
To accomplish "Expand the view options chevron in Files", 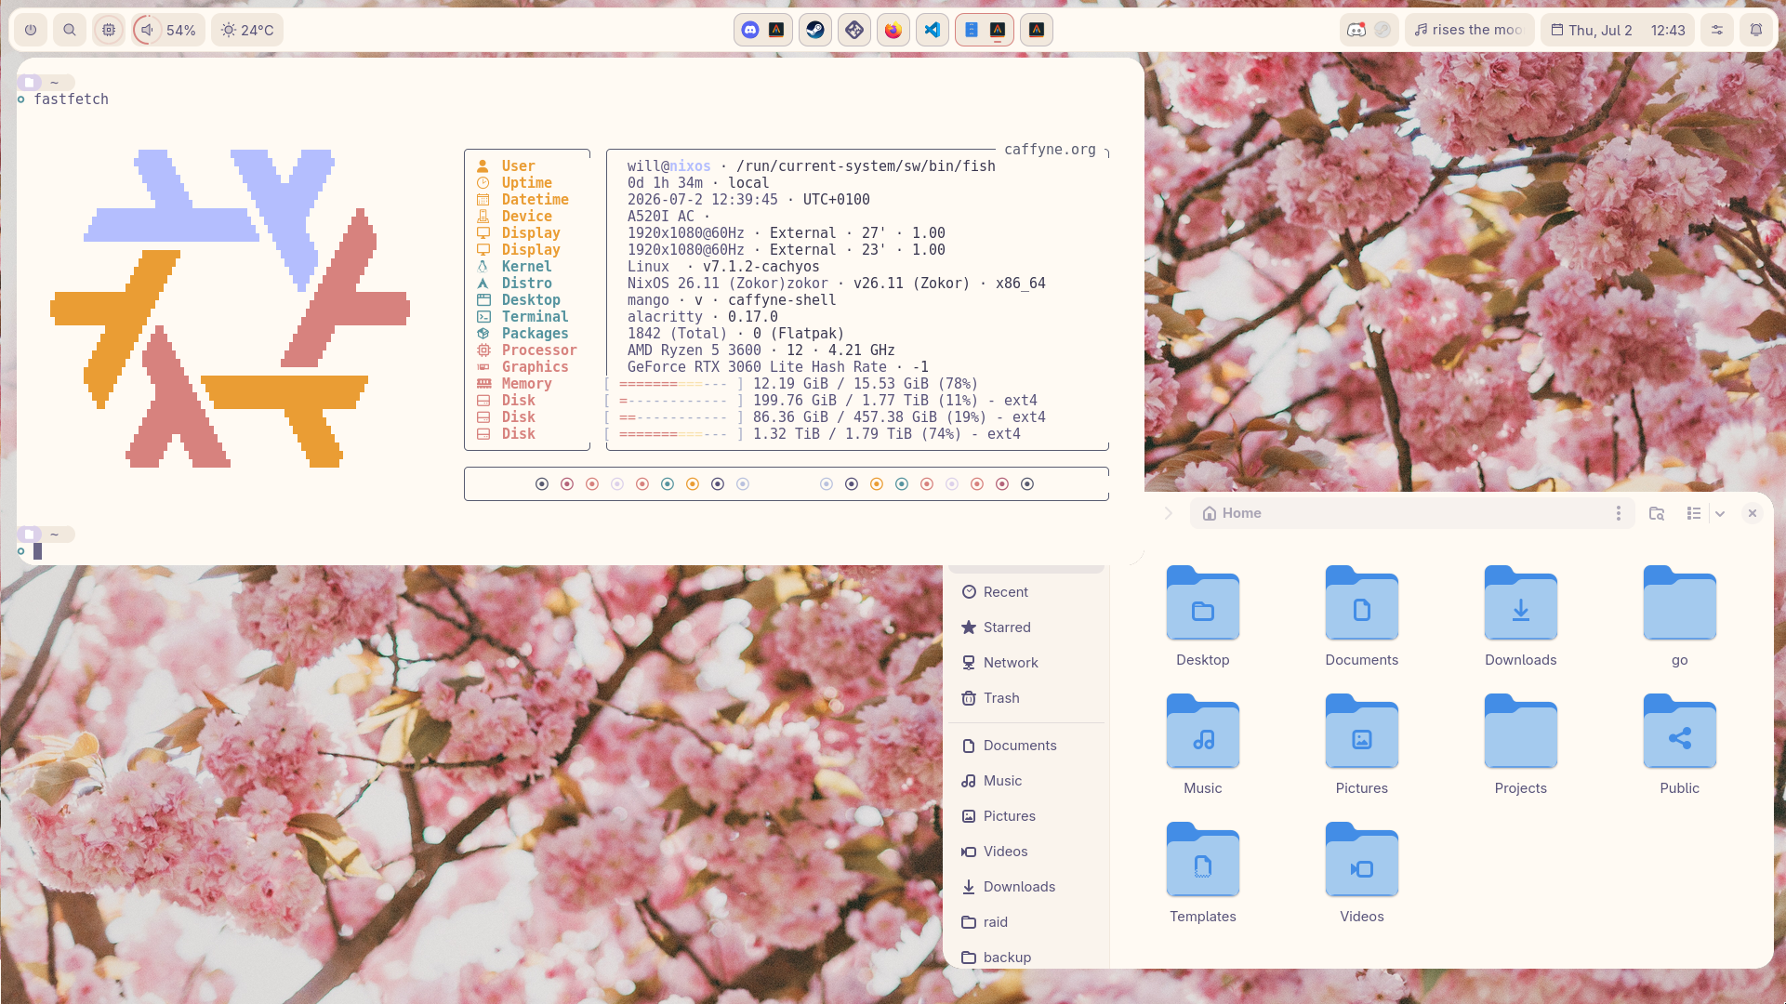I will tap(1720, 513).
